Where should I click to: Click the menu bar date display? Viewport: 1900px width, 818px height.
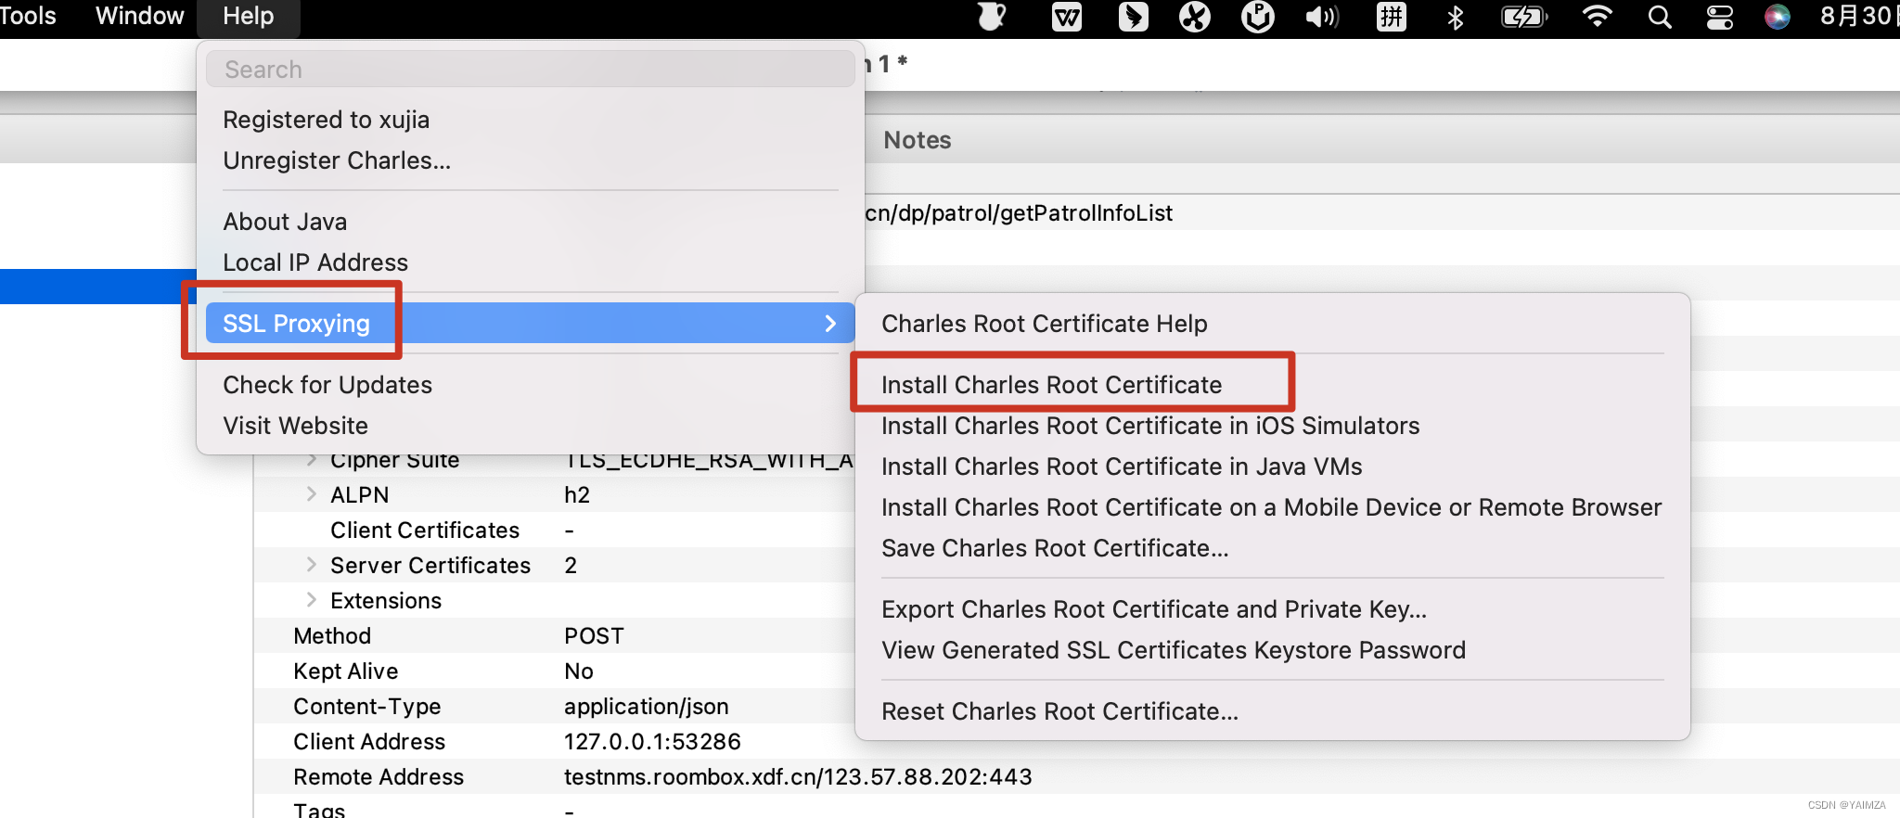click(1858, 16)
